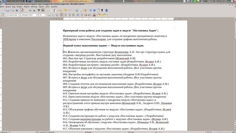Center the paragraph alignment
The height and width of the screenshot is (133, 236).
tap(66, 15)
